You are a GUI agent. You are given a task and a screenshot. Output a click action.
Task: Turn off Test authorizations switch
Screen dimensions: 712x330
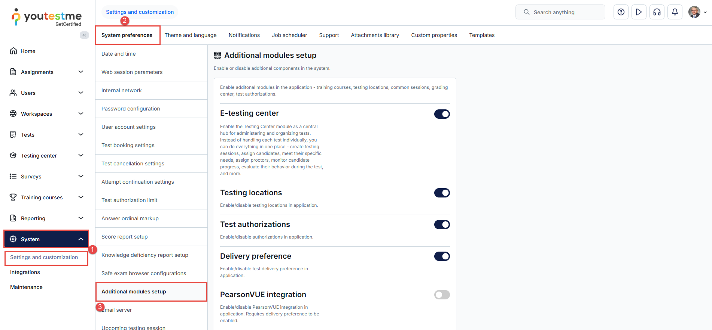tap(442, 224)
